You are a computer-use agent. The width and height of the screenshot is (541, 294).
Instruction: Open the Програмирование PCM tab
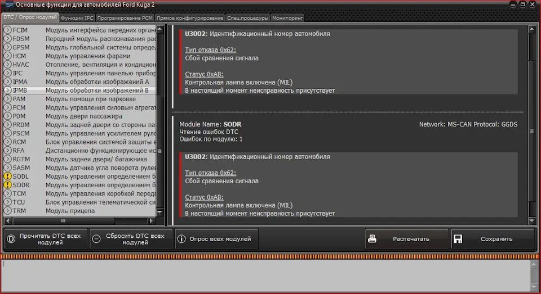coord(125,18)
